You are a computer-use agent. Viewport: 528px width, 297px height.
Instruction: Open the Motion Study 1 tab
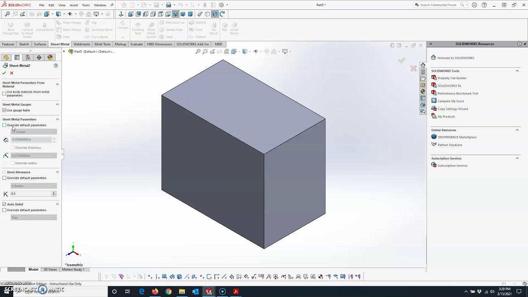pos(73,269)
